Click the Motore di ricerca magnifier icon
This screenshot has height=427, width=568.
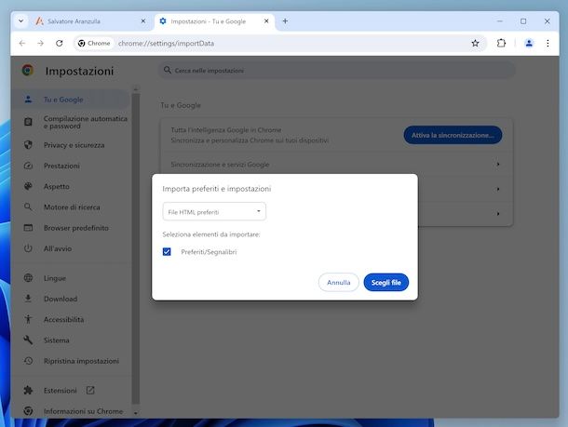tap(28, 207)
